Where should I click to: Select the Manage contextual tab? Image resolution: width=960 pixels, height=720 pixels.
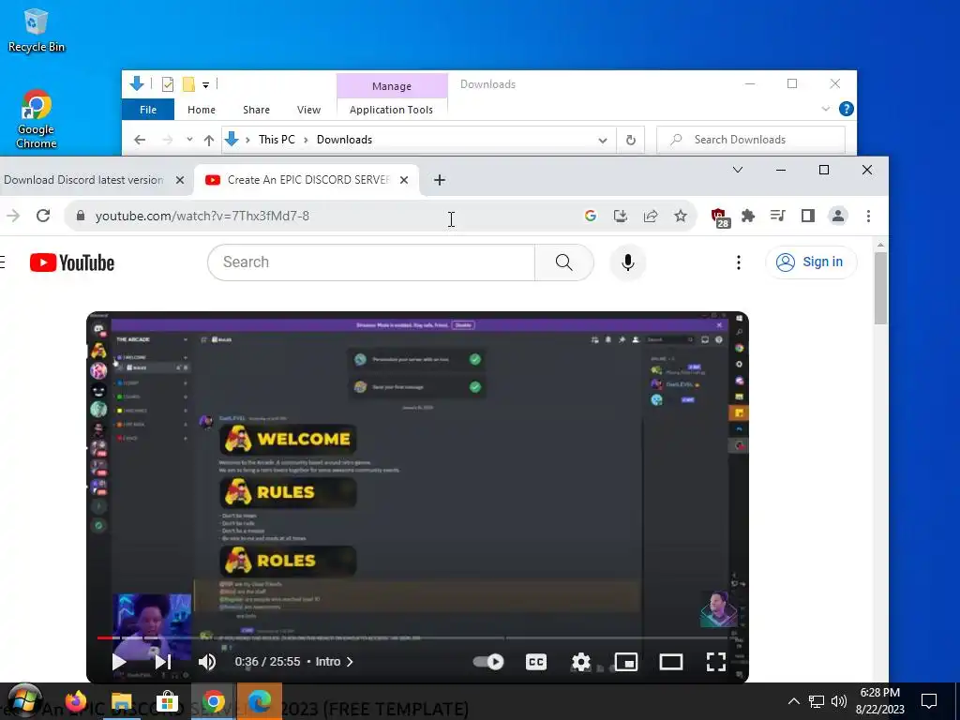point(392,86)
